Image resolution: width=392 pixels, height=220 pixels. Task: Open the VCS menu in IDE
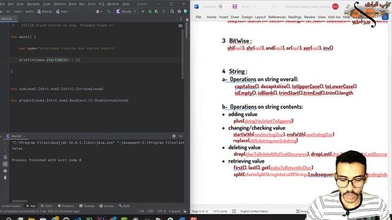[x=101, y=4]
